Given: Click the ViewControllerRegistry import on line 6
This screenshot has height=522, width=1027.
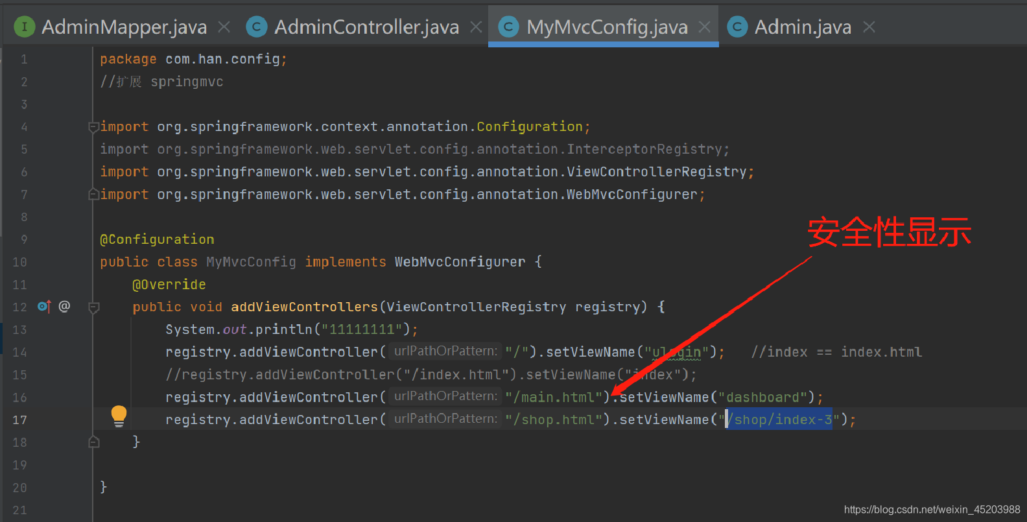Looking at the screenshot, I should coord(427,172).
